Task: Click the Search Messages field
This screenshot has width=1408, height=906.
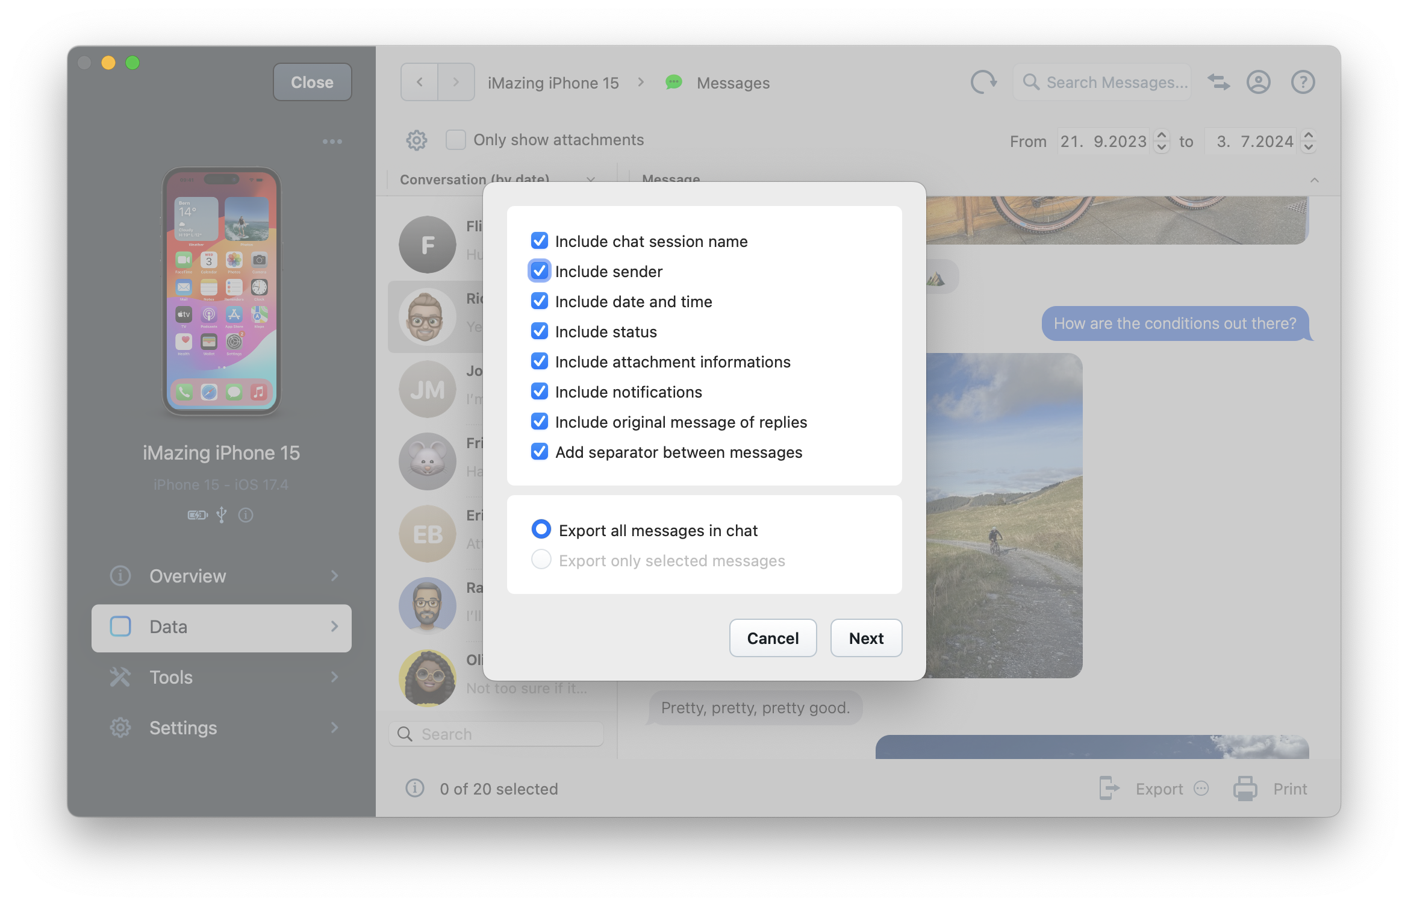Action: coord(1102,82)
